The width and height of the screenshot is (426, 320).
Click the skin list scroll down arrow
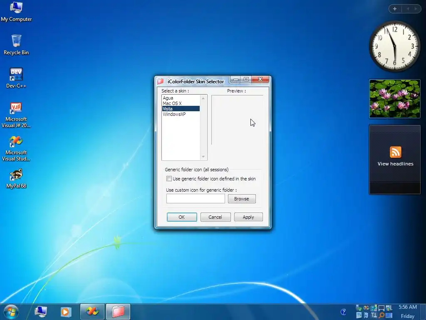tap(203, 157)
